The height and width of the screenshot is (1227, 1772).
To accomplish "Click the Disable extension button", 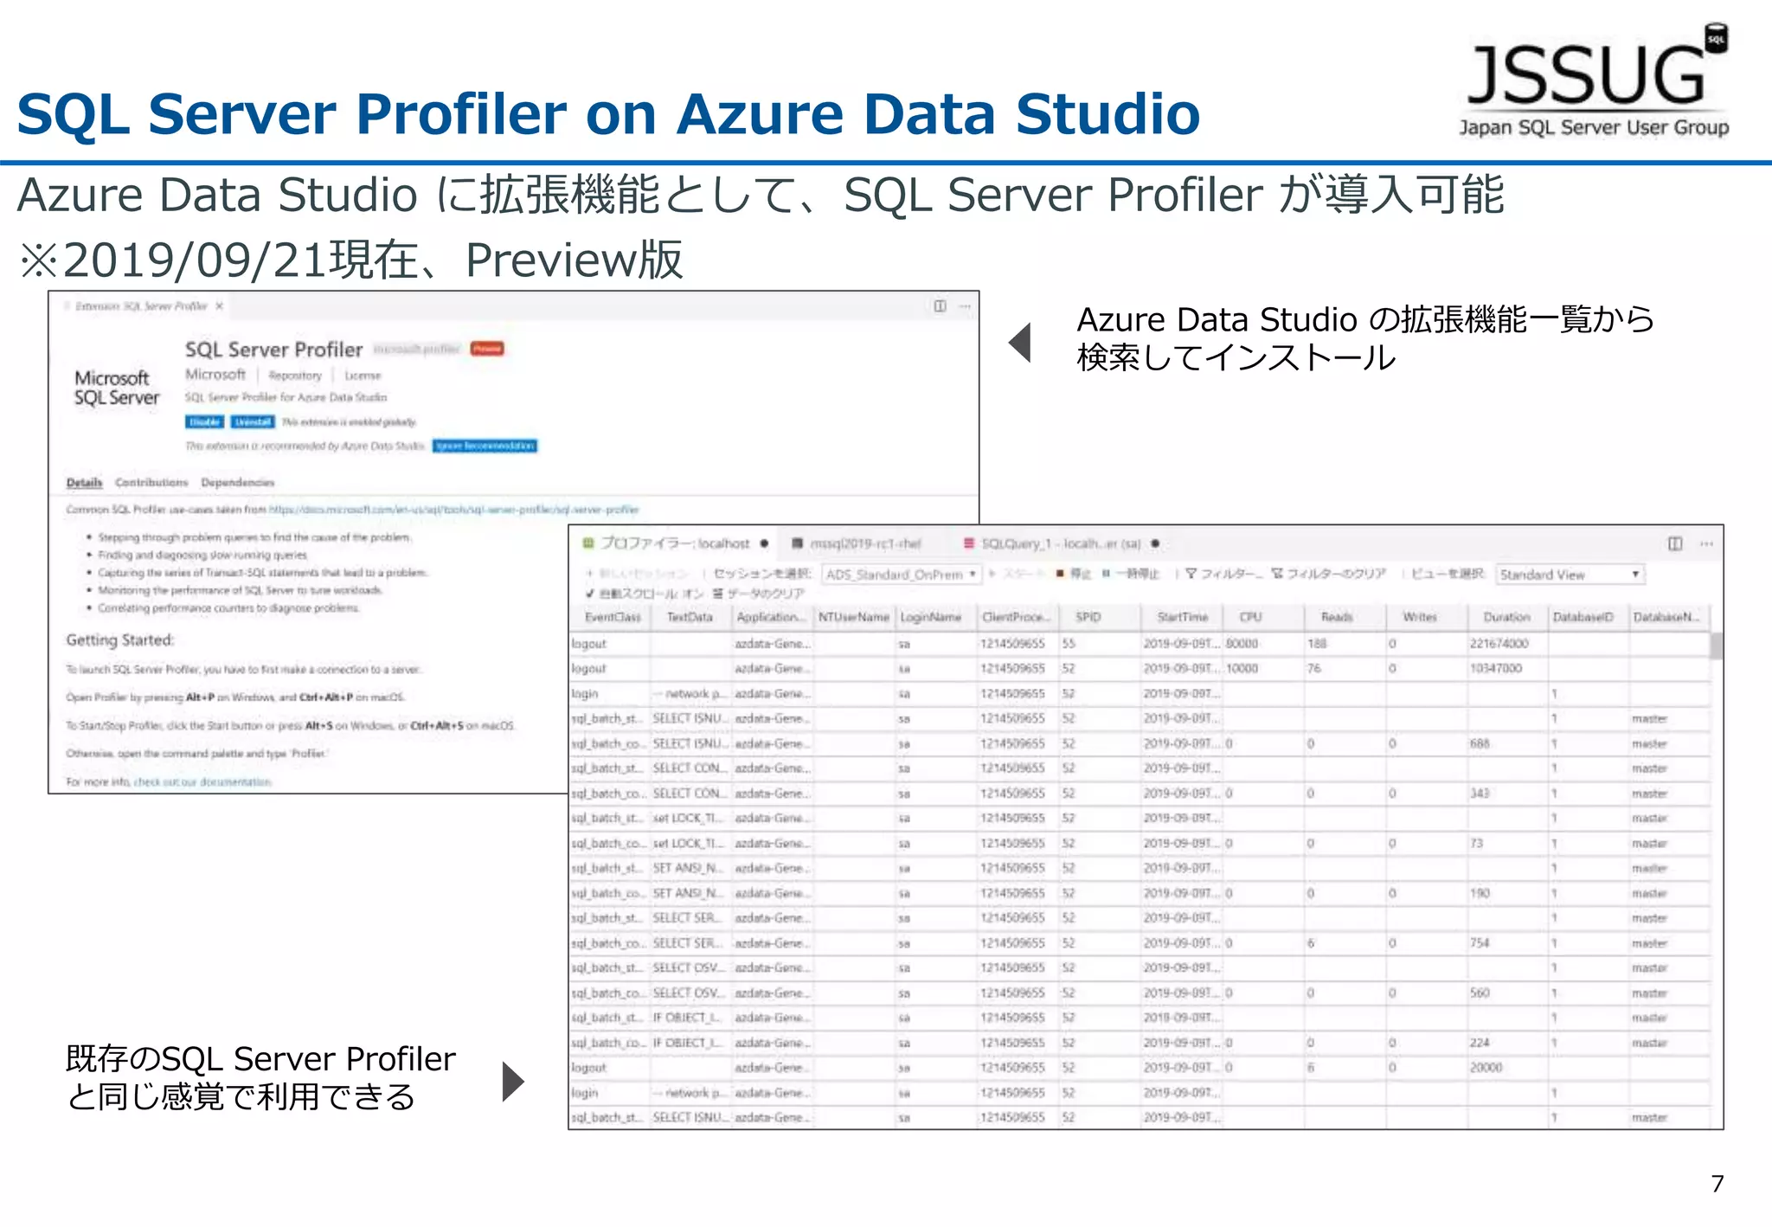I will (204, 421).
